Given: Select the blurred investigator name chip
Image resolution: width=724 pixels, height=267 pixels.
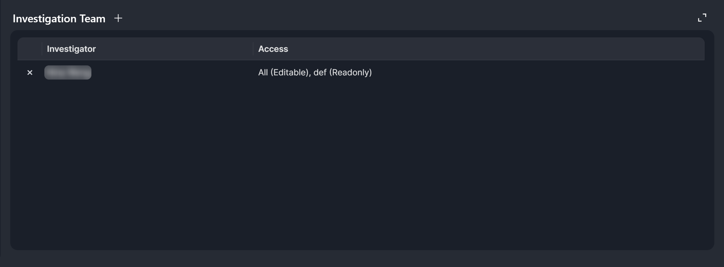Looking at the screenshot, I should tap(68, 73).
